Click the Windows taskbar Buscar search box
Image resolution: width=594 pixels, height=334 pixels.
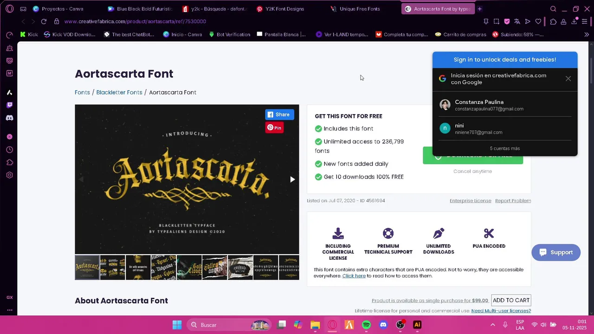pos(230,325)
